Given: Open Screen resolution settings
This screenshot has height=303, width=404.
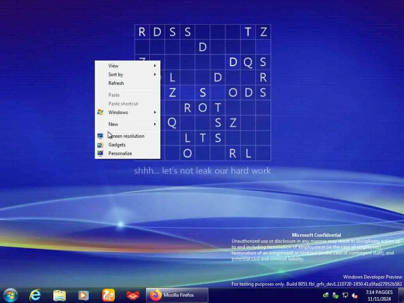Looking at the screenshot, I should click(x=128, y=136).
